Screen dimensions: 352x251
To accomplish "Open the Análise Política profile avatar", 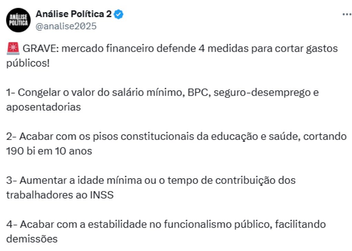I will 18,20.
